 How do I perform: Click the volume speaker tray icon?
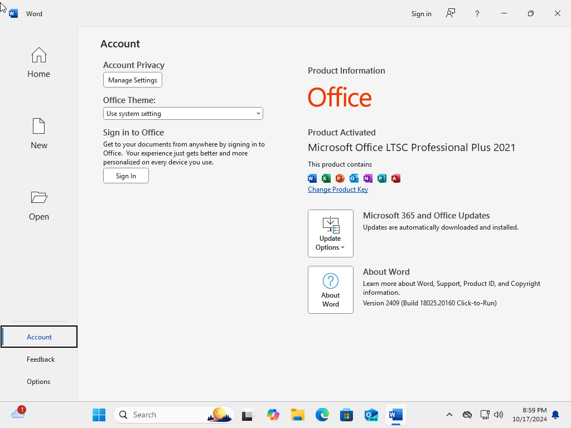pos(499,415)
